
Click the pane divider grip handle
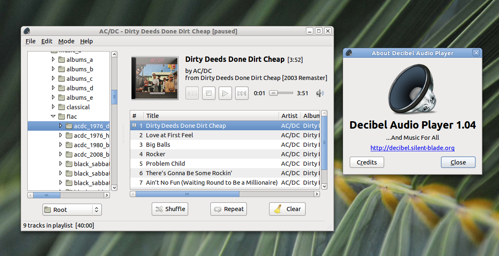123,133
